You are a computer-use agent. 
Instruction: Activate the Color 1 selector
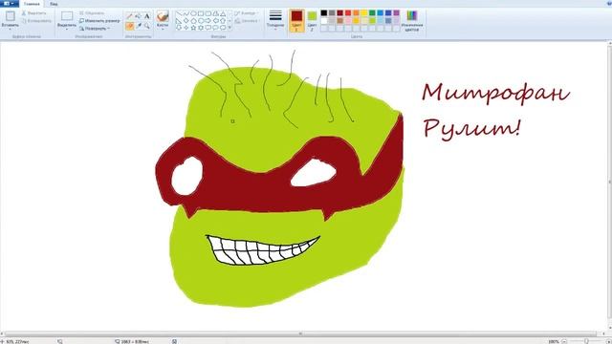pyautogui.click(x=296, y=20)
